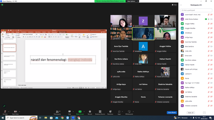Image resolution: width=214 pixels, height=120 pixels.
Task: Select Nur Fajar video thumbnail
Action: click(x=165, y=21)
